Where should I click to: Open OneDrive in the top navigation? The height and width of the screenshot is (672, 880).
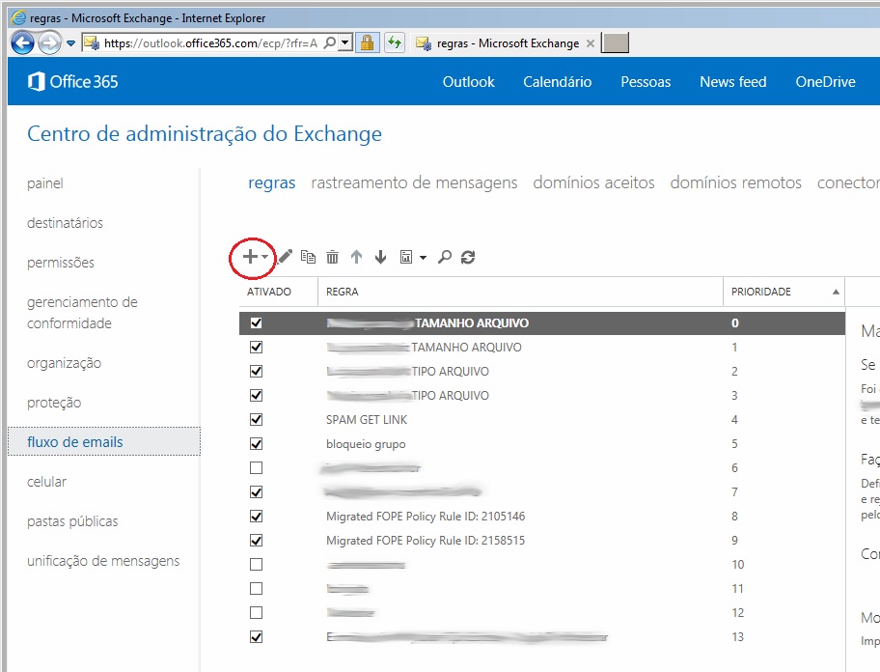pos(826,82)
